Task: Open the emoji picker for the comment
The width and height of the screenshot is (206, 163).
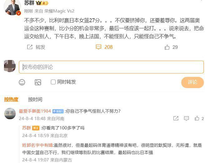Action: click(22, 82)
